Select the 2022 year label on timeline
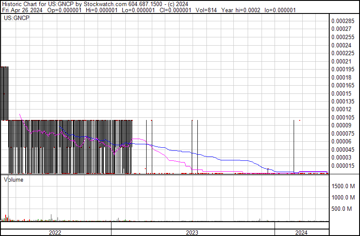 55,233
